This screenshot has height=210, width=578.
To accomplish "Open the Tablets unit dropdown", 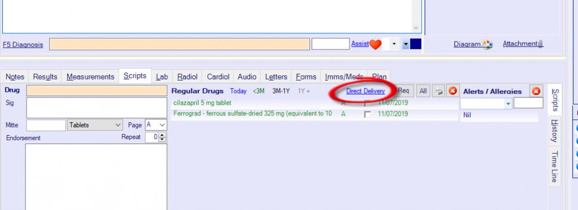I will click(95, 125).
